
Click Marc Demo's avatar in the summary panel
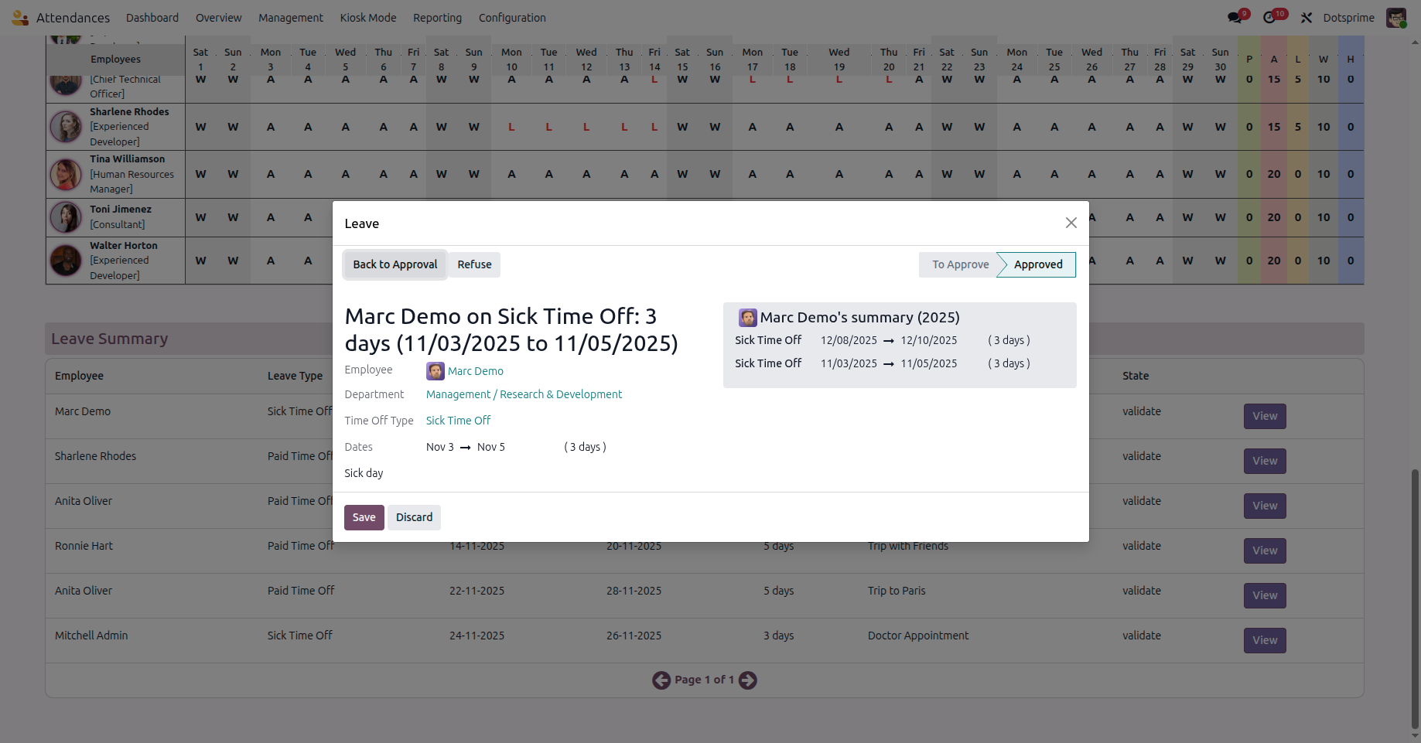point(747,317)
